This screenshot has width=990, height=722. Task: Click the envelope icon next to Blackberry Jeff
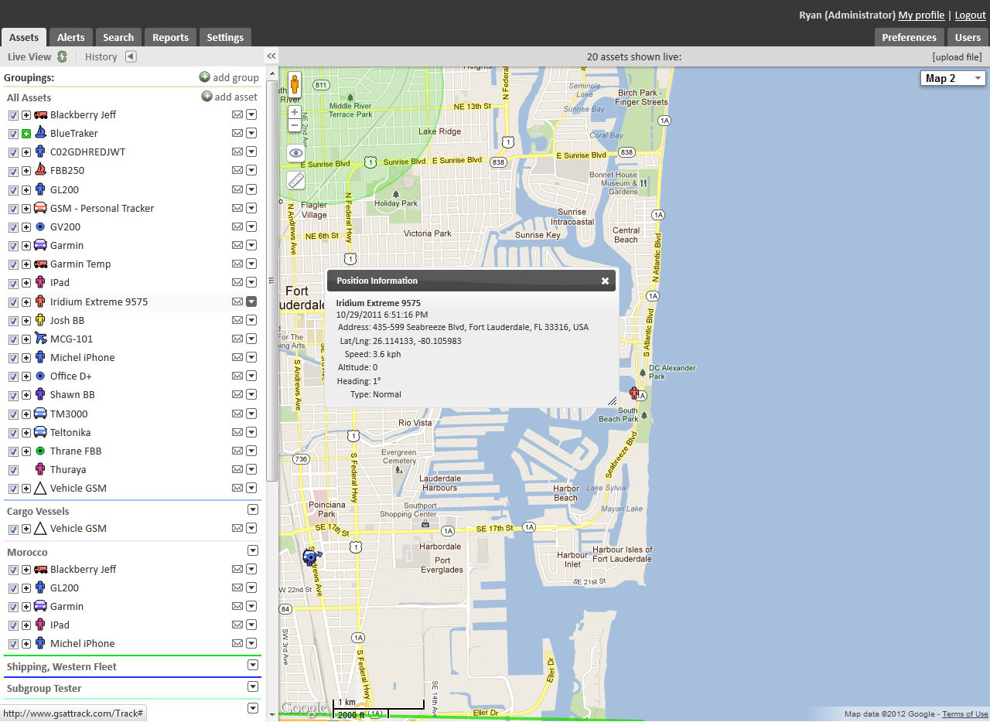coord(237,115)
